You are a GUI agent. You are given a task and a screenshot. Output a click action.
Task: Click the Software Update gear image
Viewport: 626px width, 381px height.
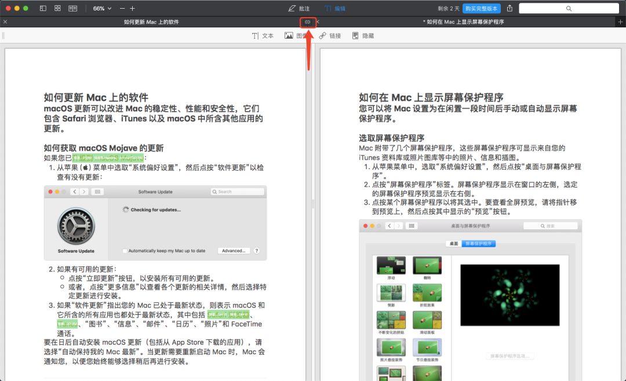pos(76,226)
